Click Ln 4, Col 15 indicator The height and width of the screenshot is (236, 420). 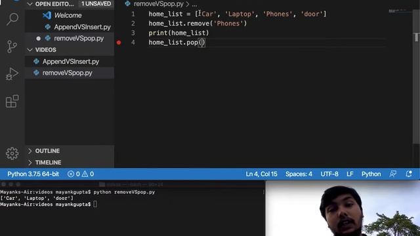(261, 174)
